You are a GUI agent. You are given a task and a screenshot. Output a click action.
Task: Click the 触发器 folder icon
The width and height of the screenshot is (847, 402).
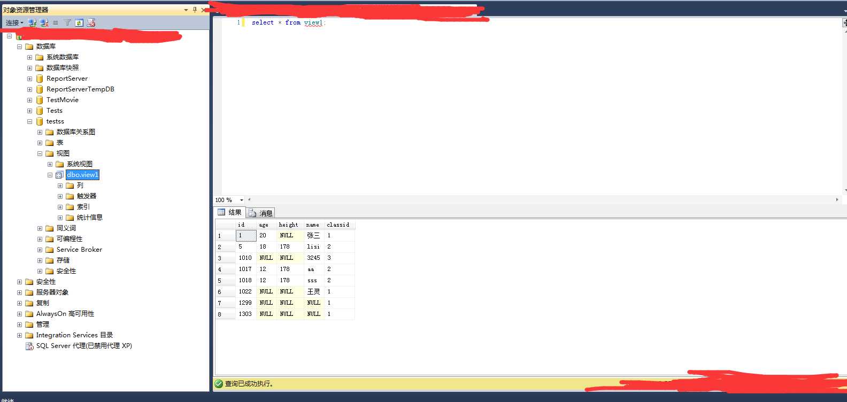coord(70,196)
